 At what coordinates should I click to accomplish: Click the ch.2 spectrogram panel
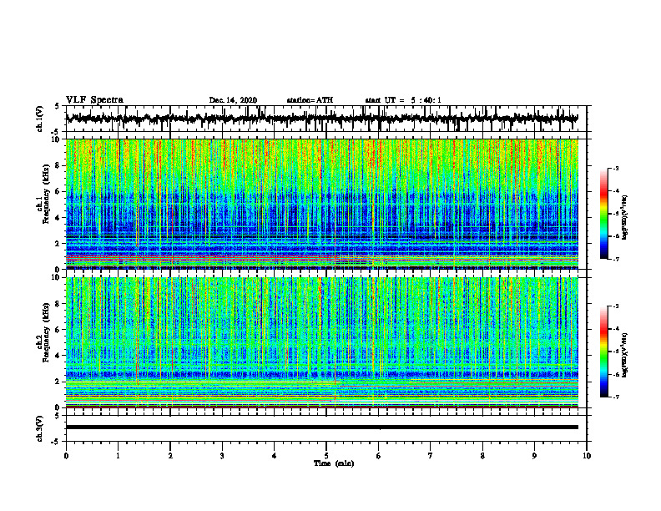coord(321,342)
